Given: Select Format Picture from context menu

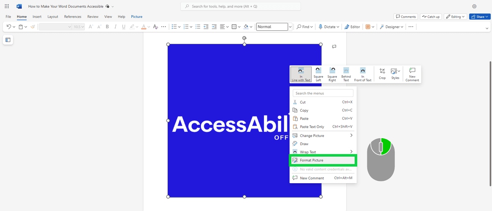Looking at the screenshot, I should (323, 160).
